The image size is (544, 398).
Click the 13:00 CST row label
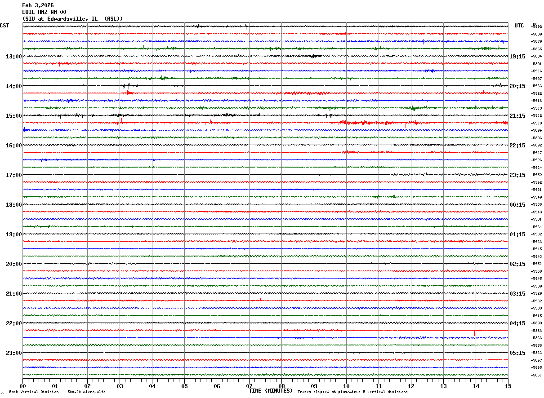coord(13,57)
